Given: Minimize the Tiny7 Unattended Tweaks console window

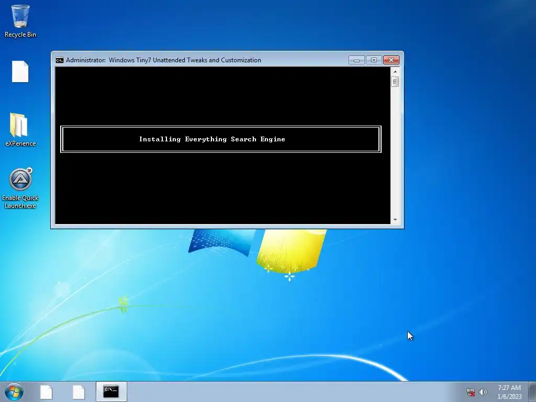Looking at the screenshot, I should (356, 60).
